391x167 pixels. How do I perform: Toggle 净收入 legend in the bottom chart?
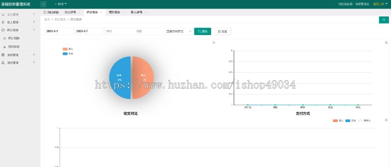click(364, 121)
